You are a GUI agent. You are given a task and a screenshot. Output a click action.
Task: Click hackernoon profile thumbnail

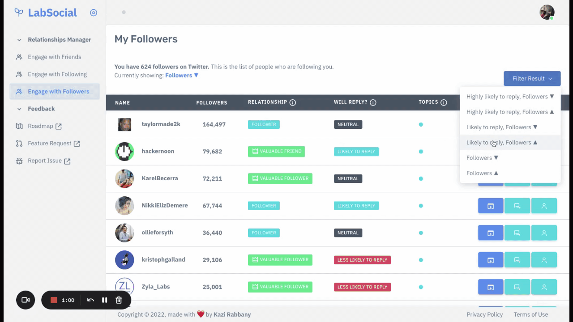[x=124, y=152]
